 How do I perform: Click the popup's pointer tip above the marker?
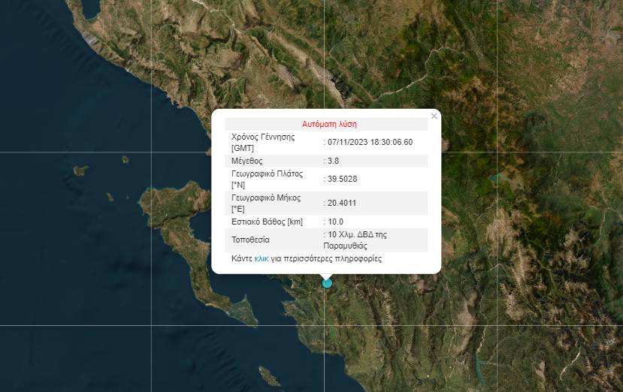[326, 276]
